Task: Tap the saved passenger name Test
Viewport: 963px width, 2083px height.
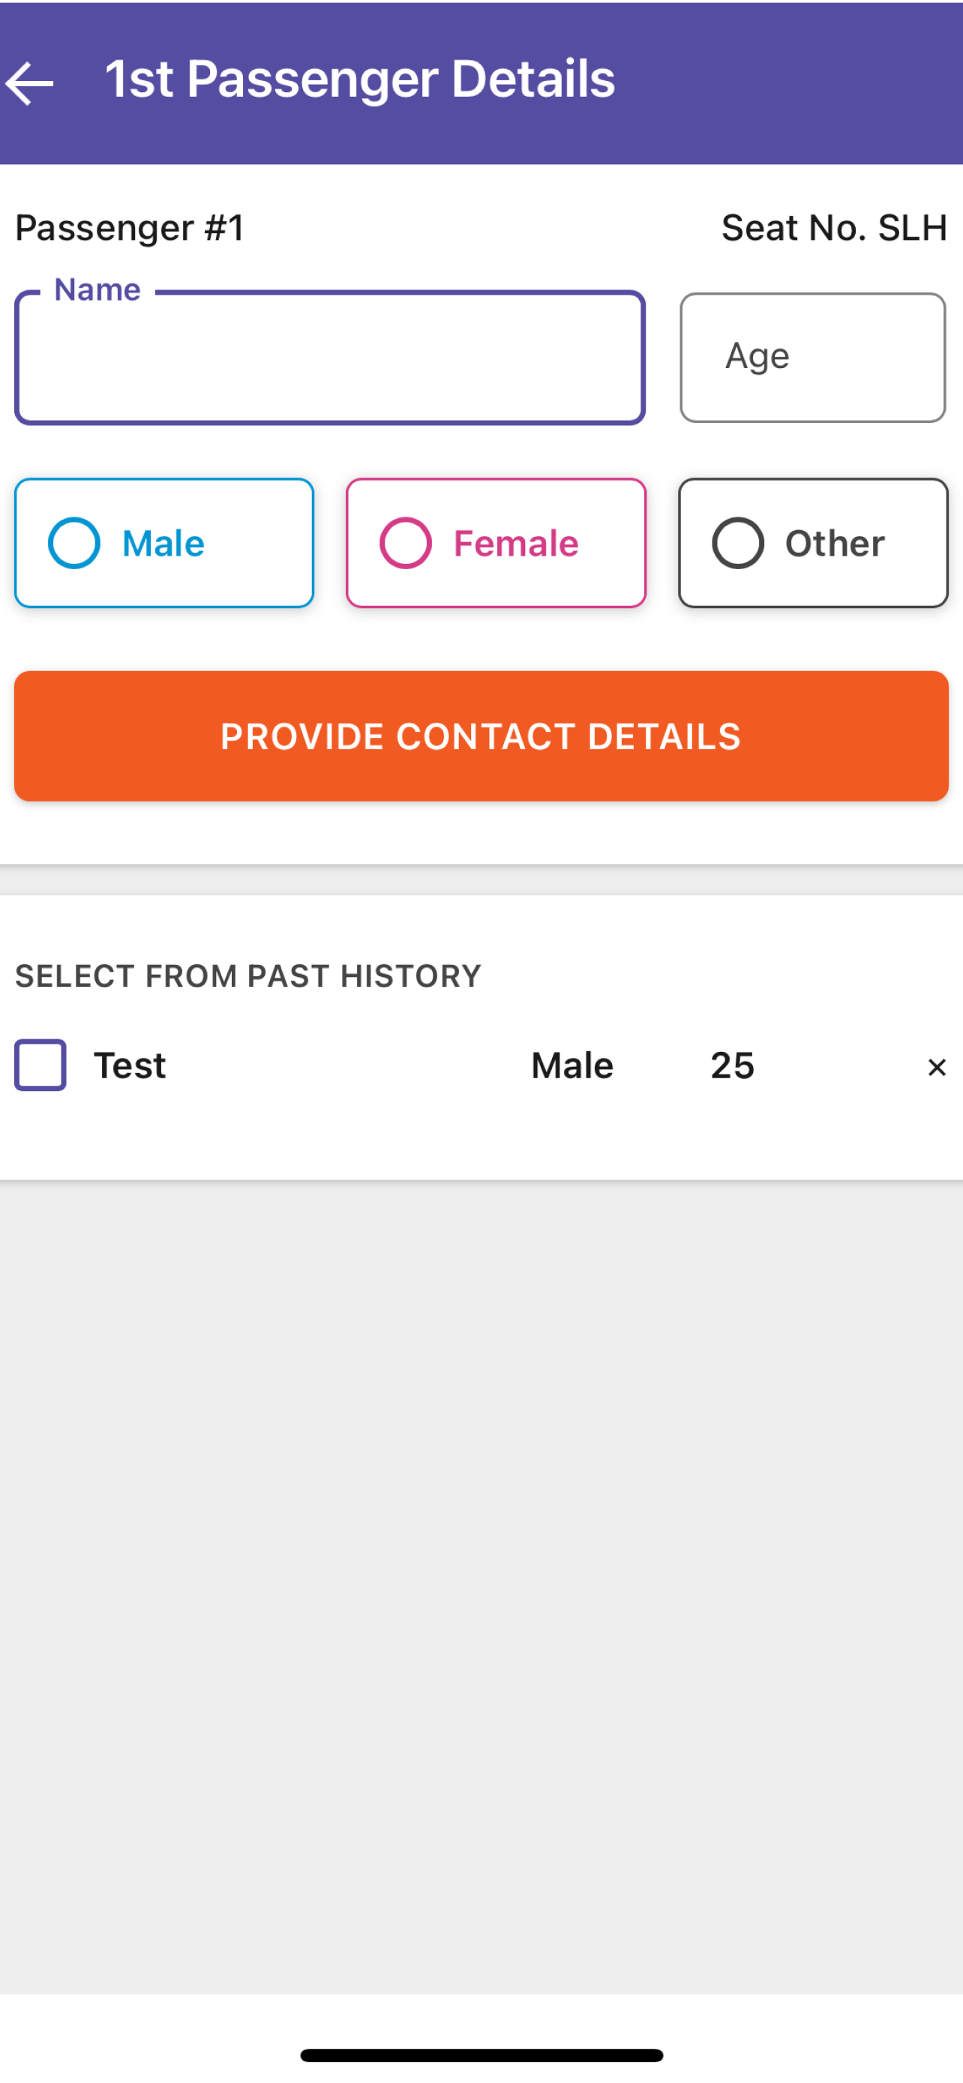Action: (x=130, y=1065)
